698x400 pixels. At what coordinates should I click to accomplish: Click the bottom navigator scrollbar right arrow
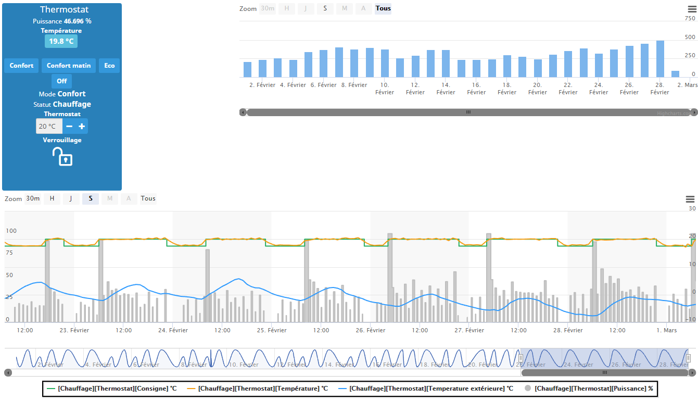point(692,372)
